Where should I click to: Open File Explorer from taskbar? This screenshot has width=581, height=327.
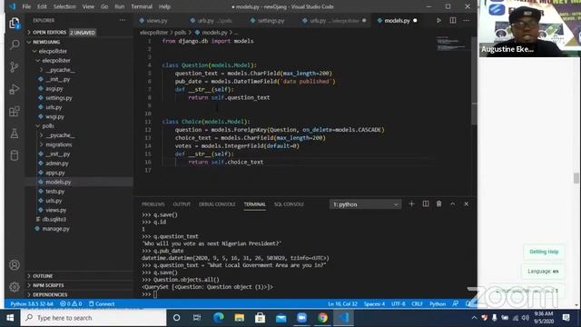click(240, 318)
